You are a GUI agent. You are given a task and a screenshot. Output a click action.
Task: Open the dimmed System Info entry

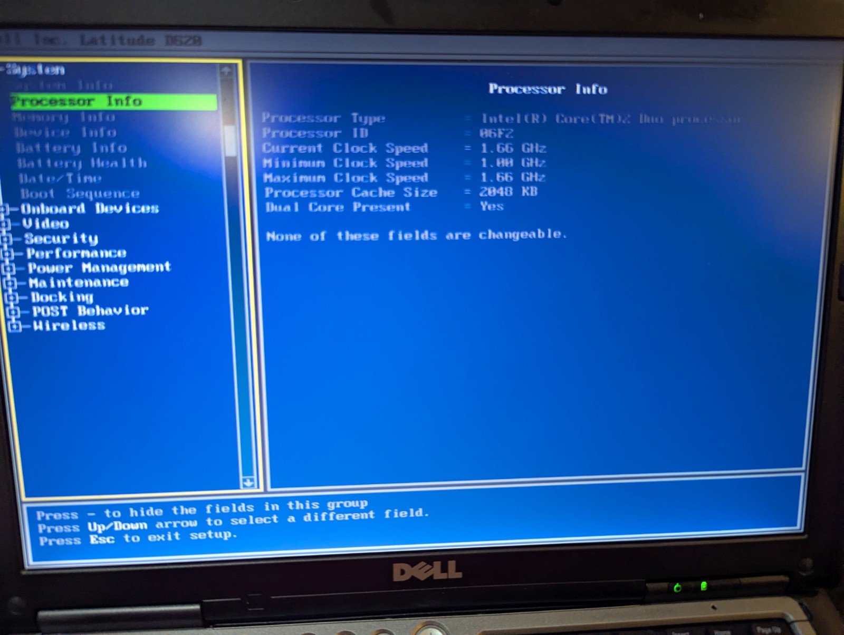coord(62,85)
